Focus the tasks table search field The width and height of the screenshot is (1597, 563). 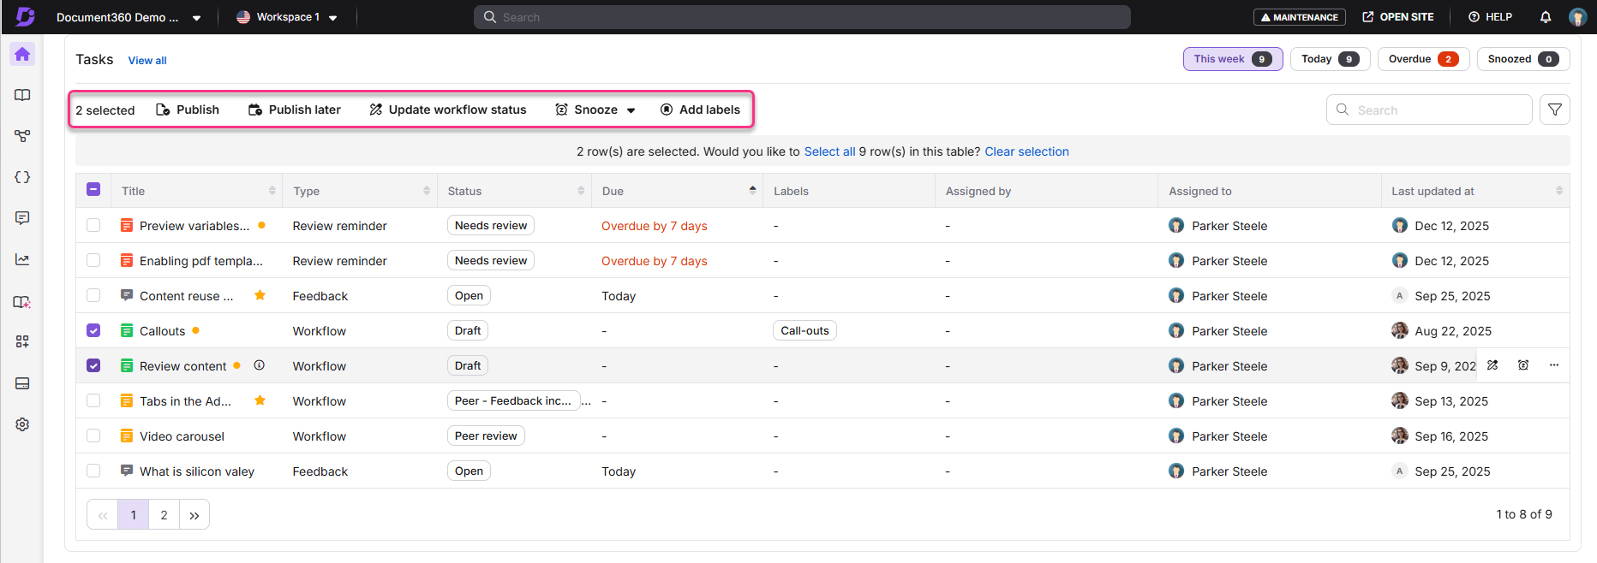click(x=1429, y=110)
